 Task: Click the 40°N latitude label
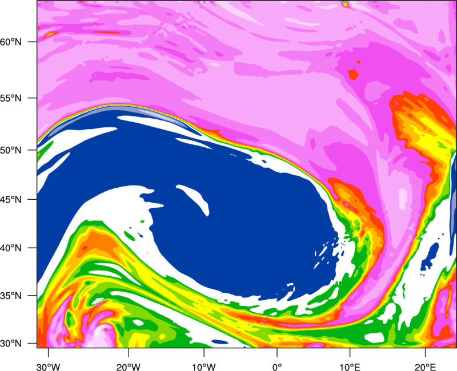pyautogui.click(x=11, y=248)
